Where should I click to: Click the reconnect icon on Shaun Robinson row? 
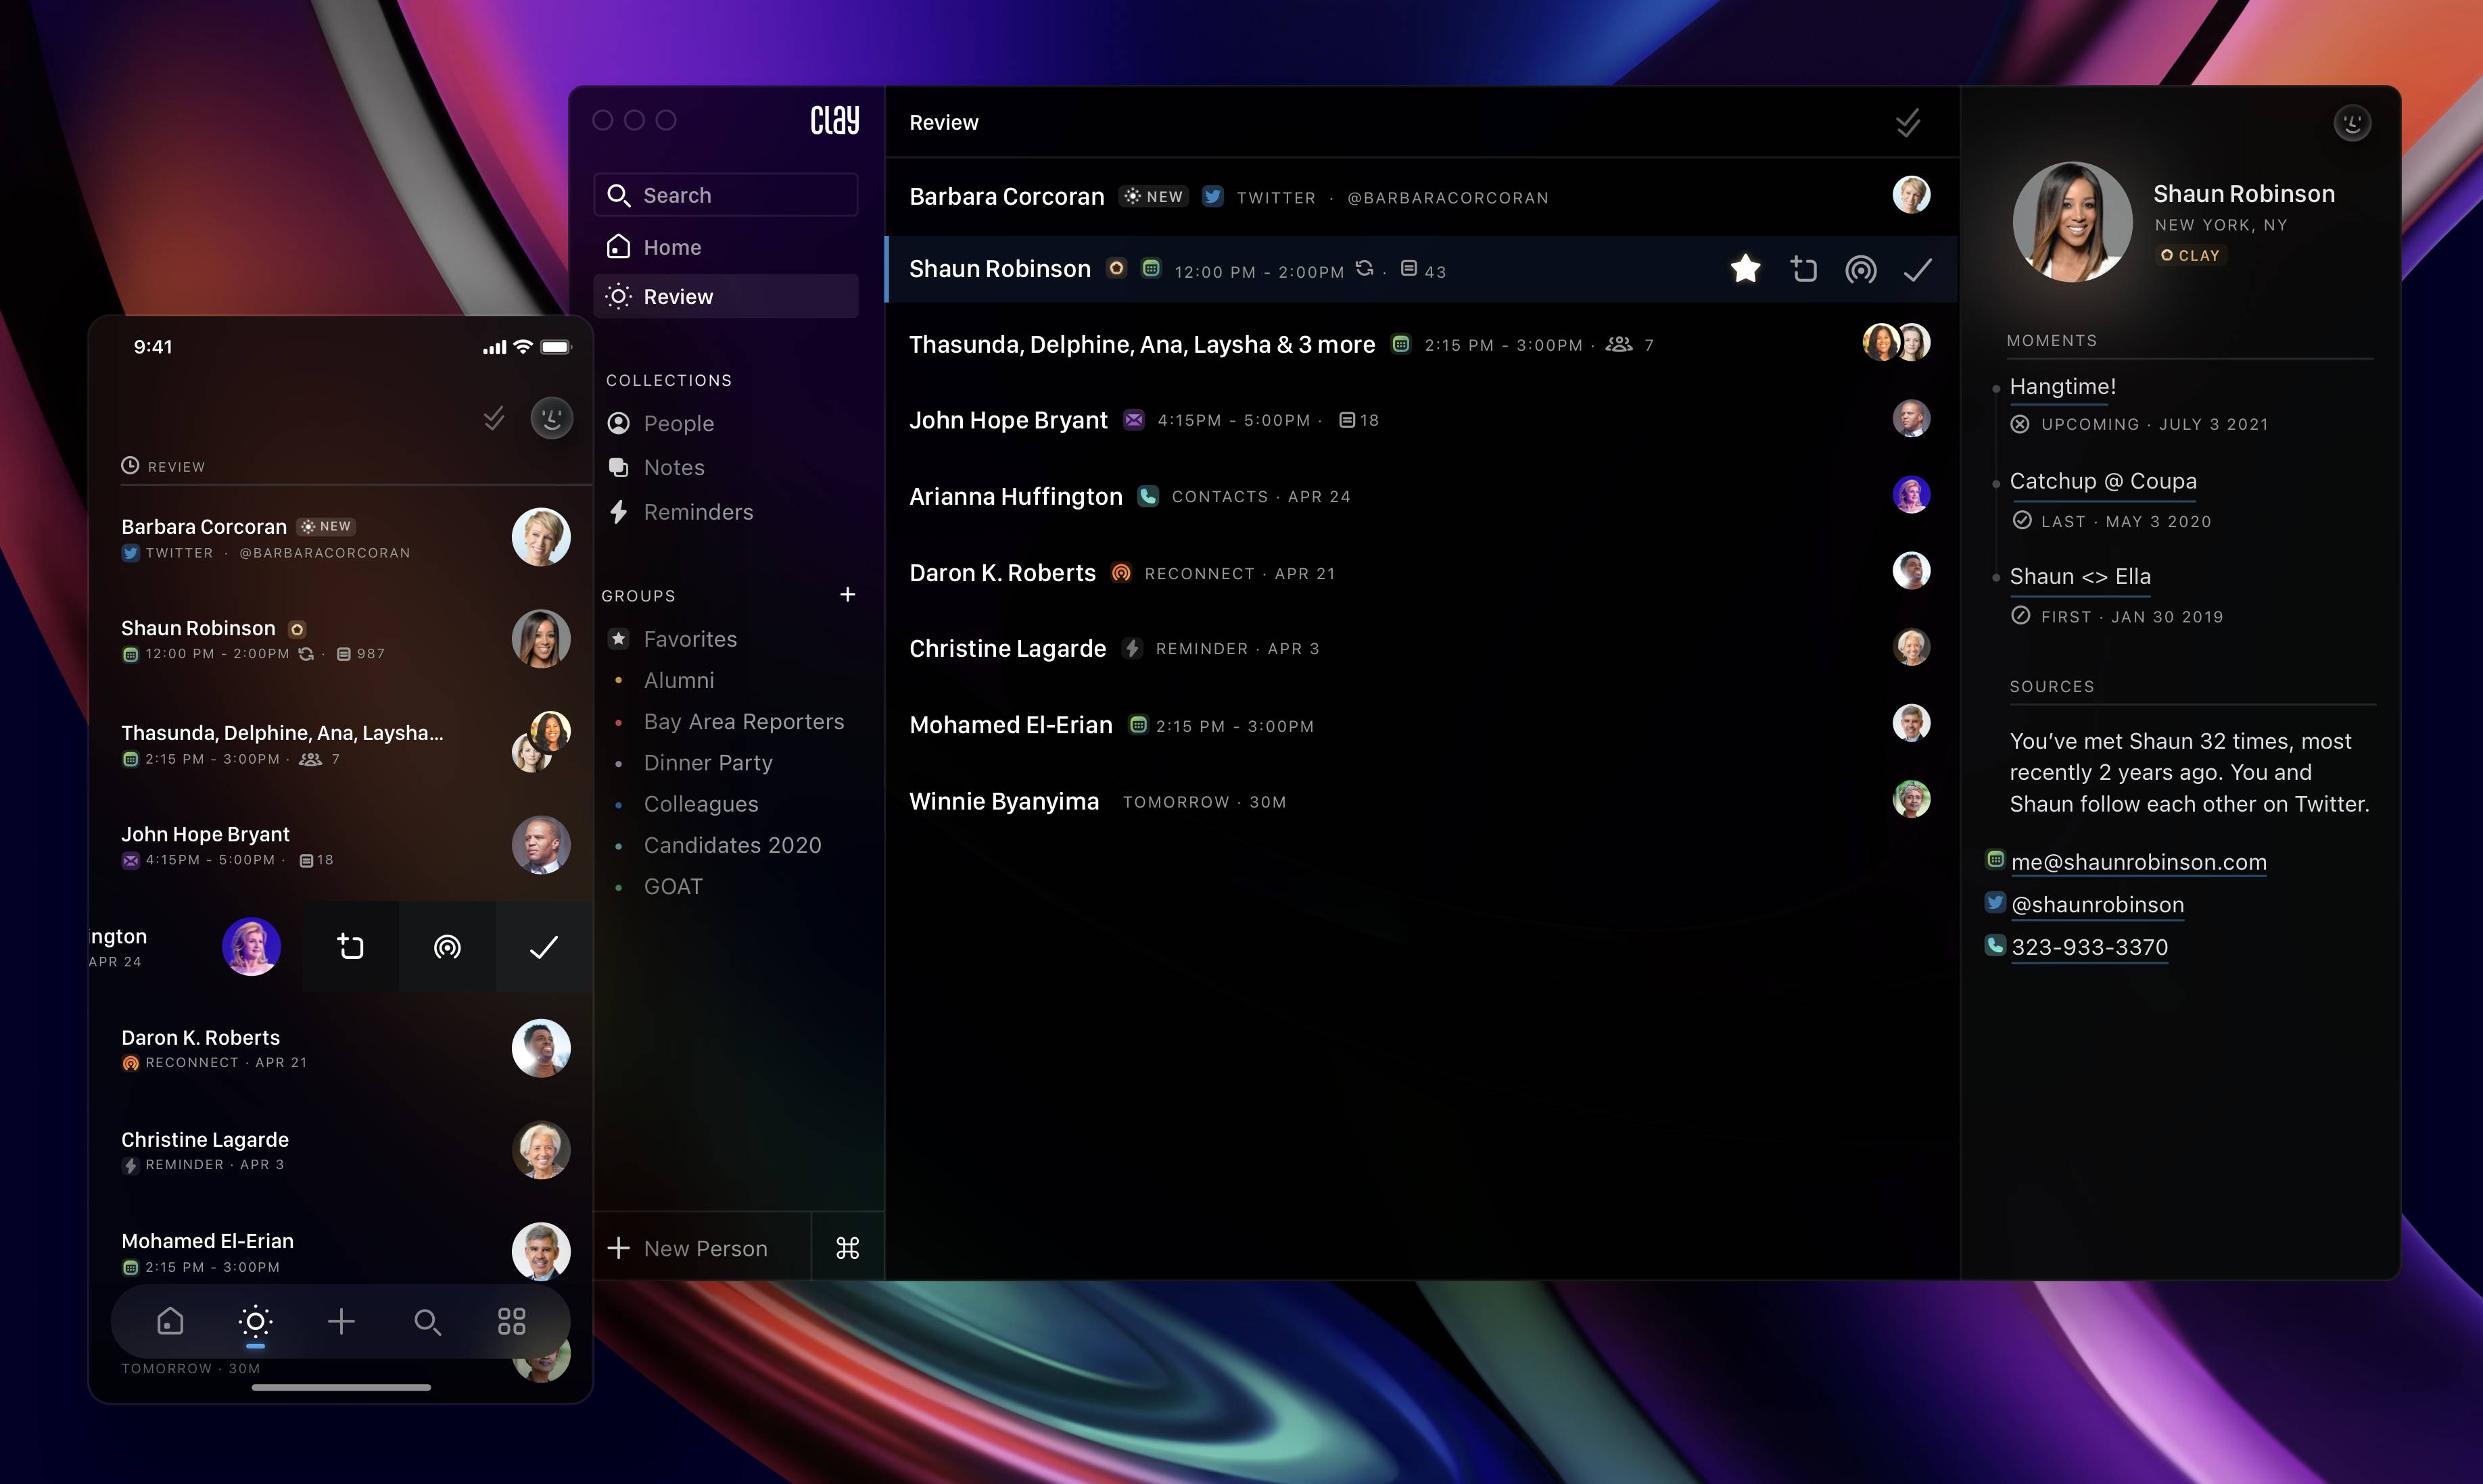click(1860, 270)
